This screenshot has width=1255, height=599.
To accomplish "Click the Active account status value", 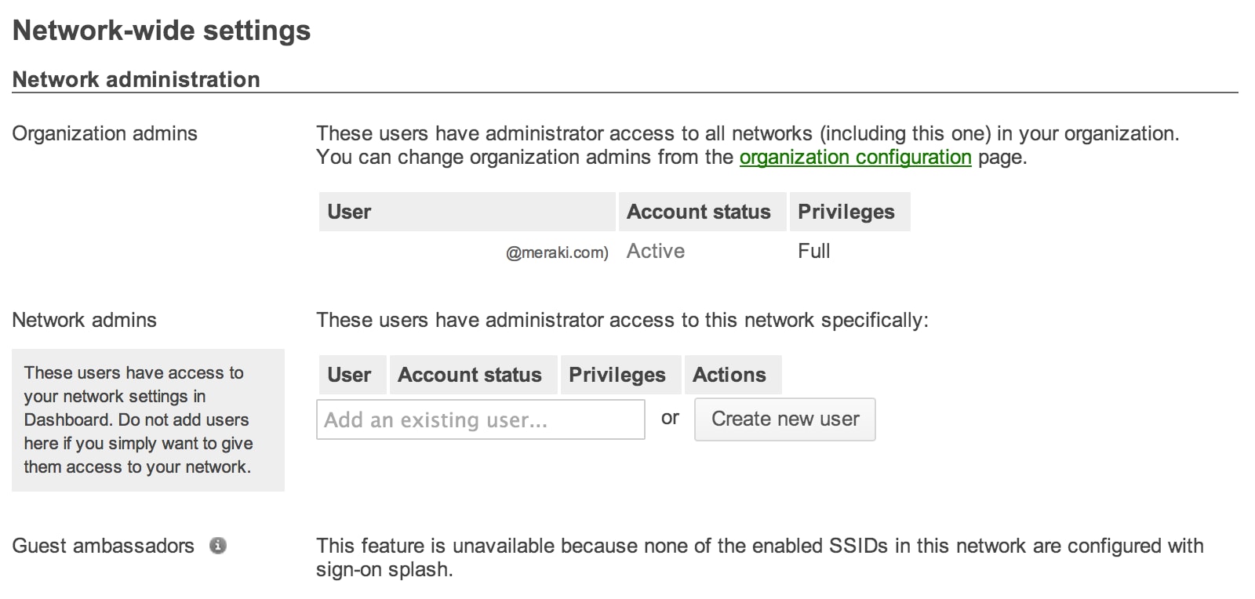I will coord(656,251).
